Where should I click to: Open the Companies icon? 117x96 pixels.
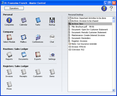coord(9,20)
